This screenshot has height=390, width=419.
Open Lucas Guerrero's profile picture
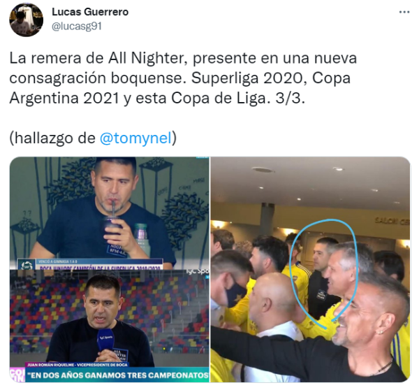click(x=27, y=20)
